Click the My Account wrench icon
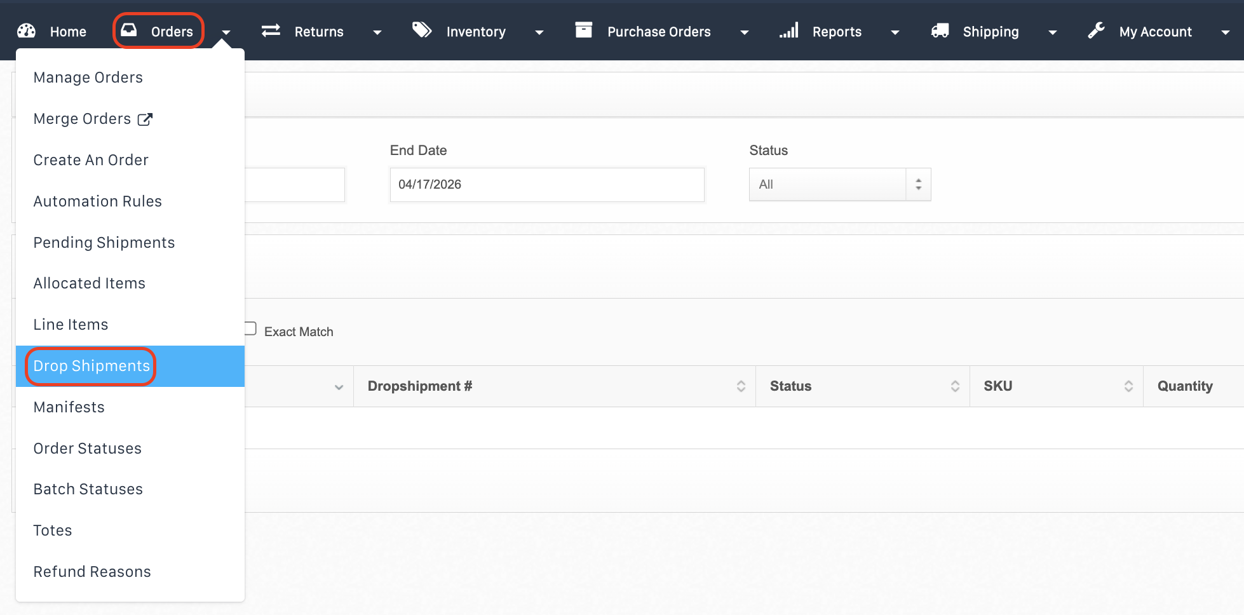The image size is (1244, 615). click(1096, 30)
